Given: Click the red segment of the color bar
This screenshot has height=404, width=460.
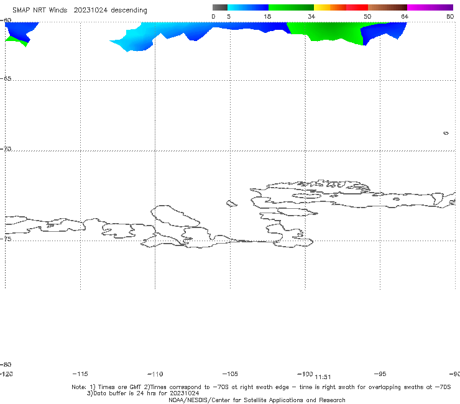Looking at the screenshot, I should click(x=357, y=7).
